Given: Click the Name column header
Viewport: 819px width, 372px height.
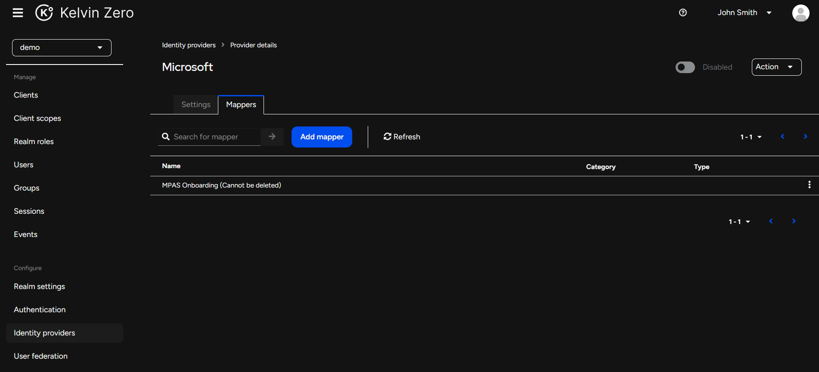Looking at the screenshot, I should click(171, 166).
